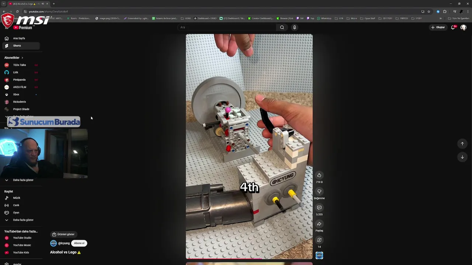This screenshot has height=265, width=472.
Task: Open the notifications bell
Action: pyautogui.click(x=453, y=27)
